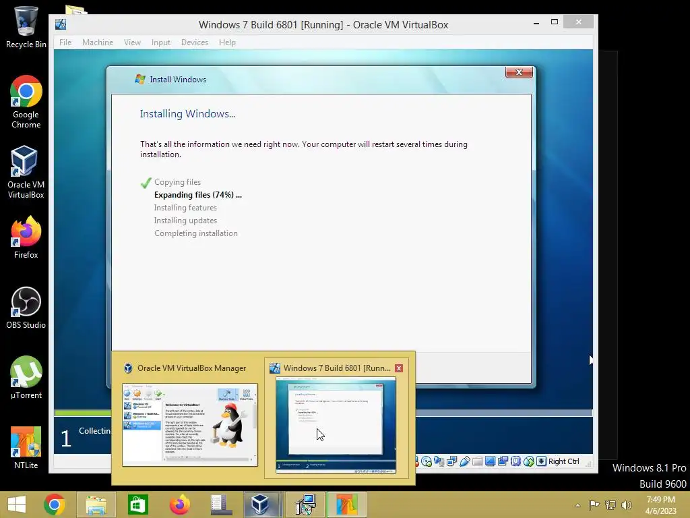
Task: Show hidden system tray icons
Action: tap(577, 505)
